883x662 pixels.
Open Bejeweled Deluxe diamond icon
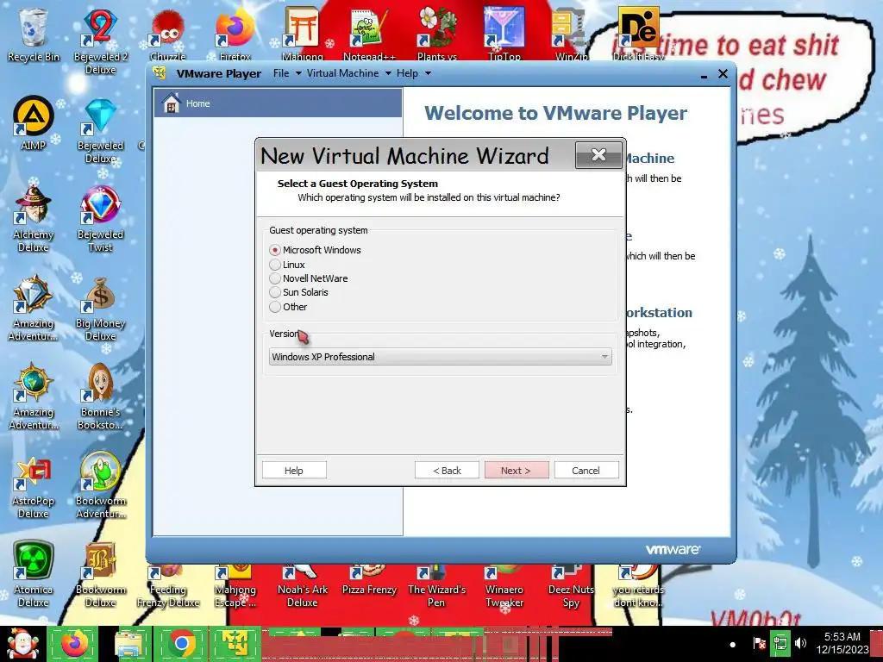[100, 131]
